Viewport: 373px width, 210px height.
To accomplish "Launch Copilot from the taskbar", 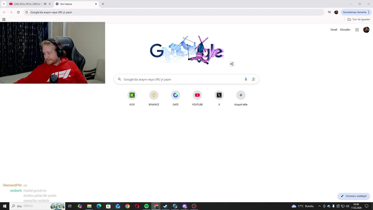I will coord(80,206).
